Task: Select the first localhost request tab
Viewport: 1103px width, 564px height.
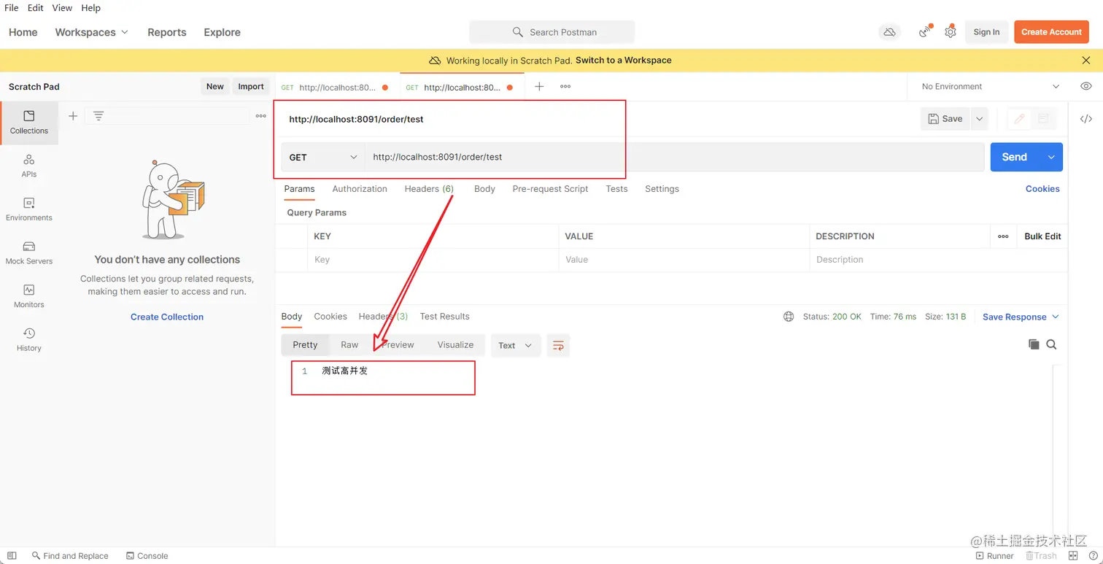Action: click(336, 87)
